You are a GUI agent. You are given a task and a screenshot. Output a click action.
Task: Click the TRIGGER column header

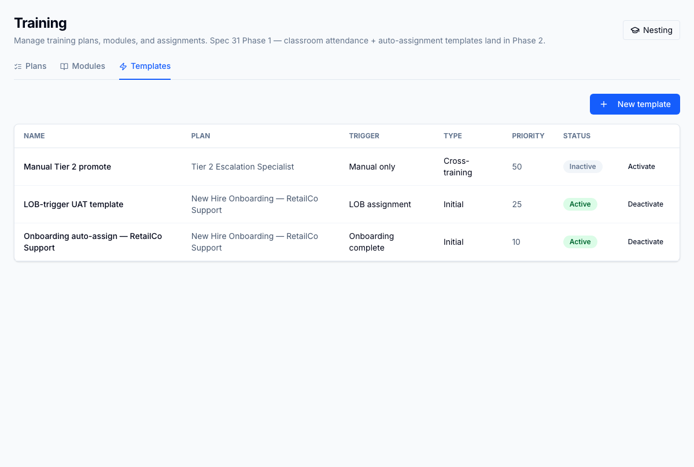tap(364, 136)
